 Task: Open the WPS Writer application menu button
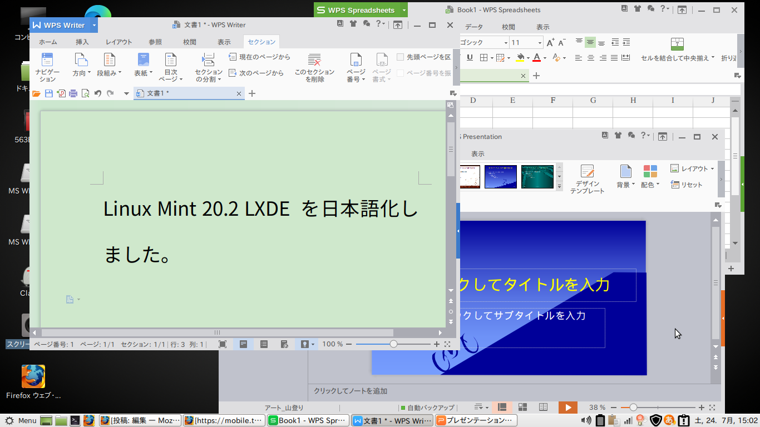[63, 25]
